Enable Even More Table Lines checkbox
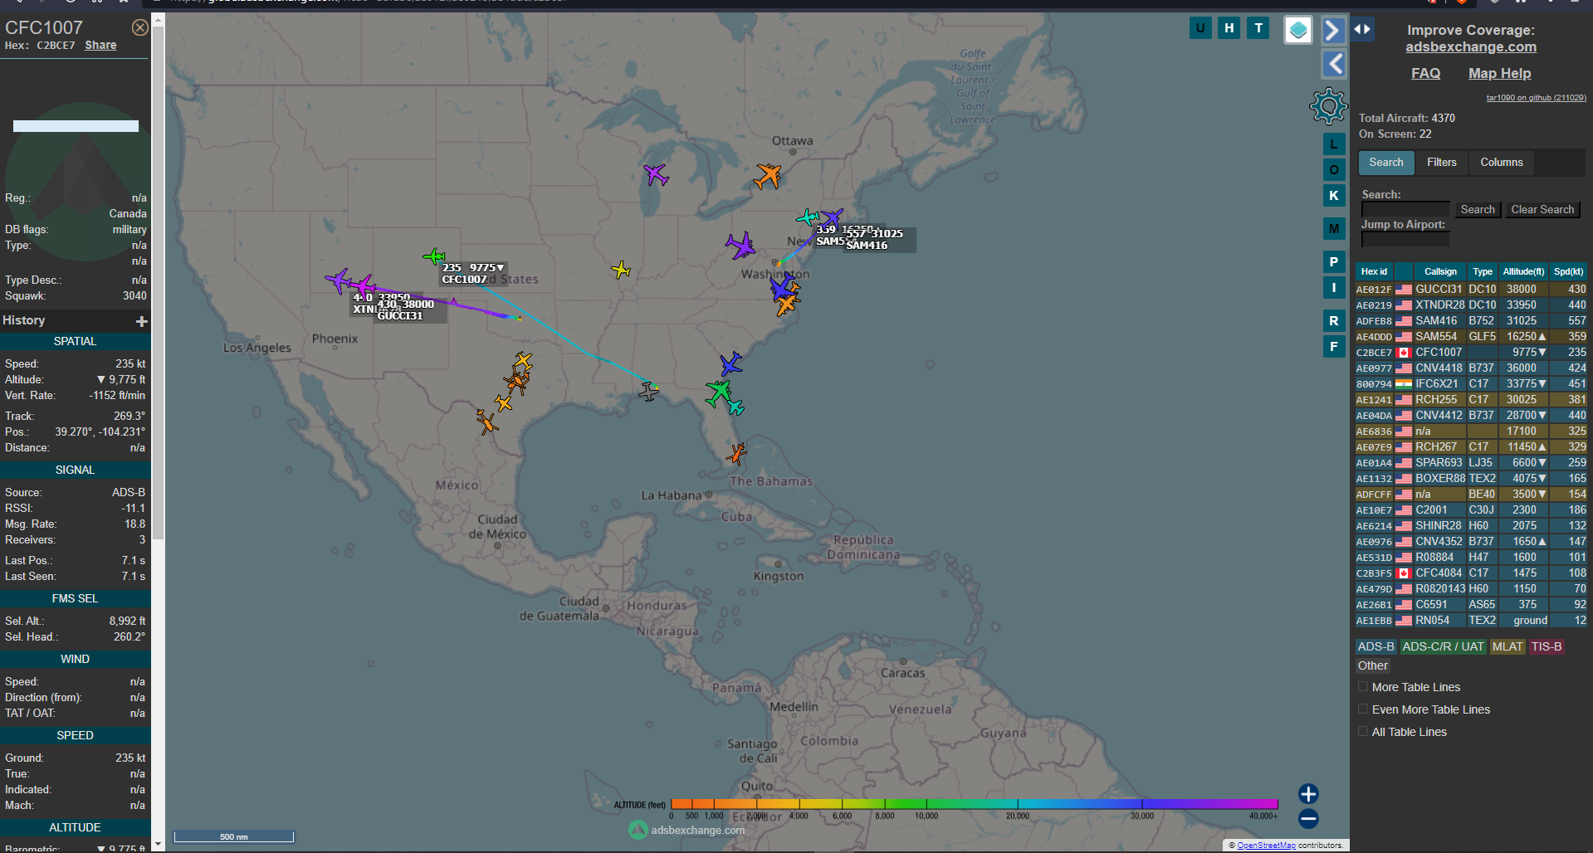1593x853 pixels. click(1363, 709)
